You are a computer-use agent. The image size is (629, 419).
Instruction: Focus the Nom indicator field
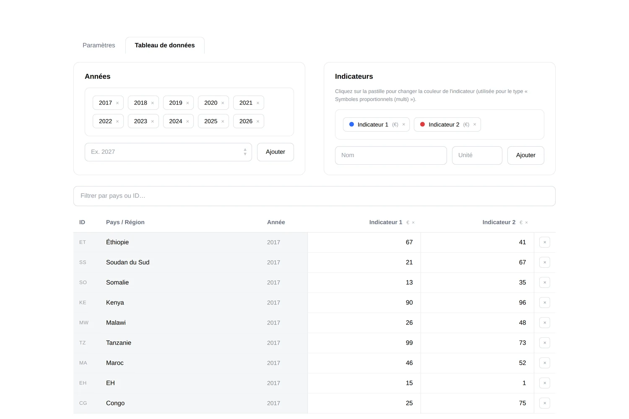(391, 155)
